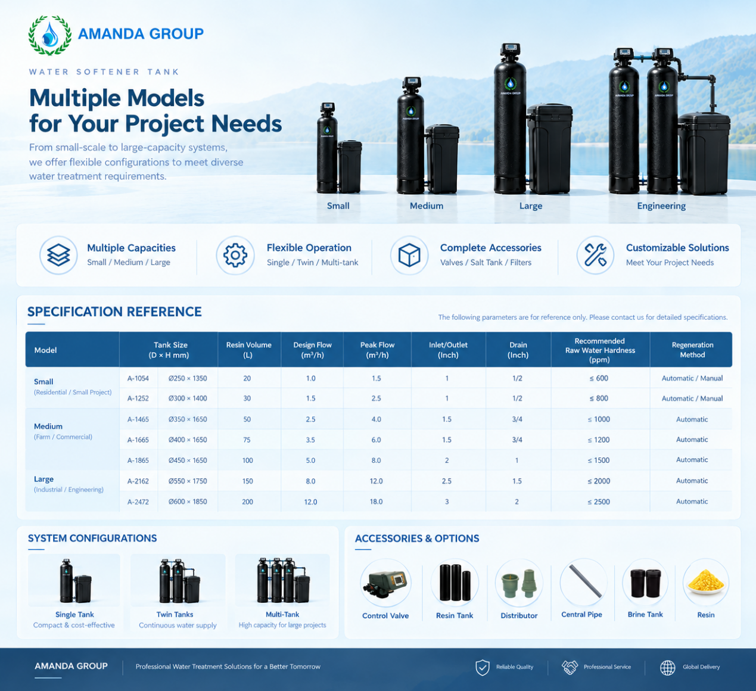Click the SYSTEM CONFIGURATIONS heading
756x691 pixels.
pyautogui.click(x=92, y=539)
